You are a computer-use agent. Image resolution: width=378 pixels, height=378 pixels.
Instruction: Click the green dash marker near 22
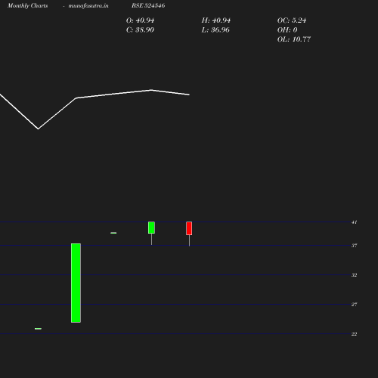(38, 329)
